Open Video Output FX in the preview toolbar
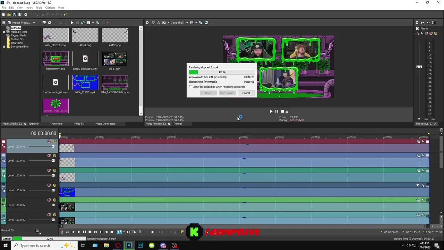 (x=159, y=23)
